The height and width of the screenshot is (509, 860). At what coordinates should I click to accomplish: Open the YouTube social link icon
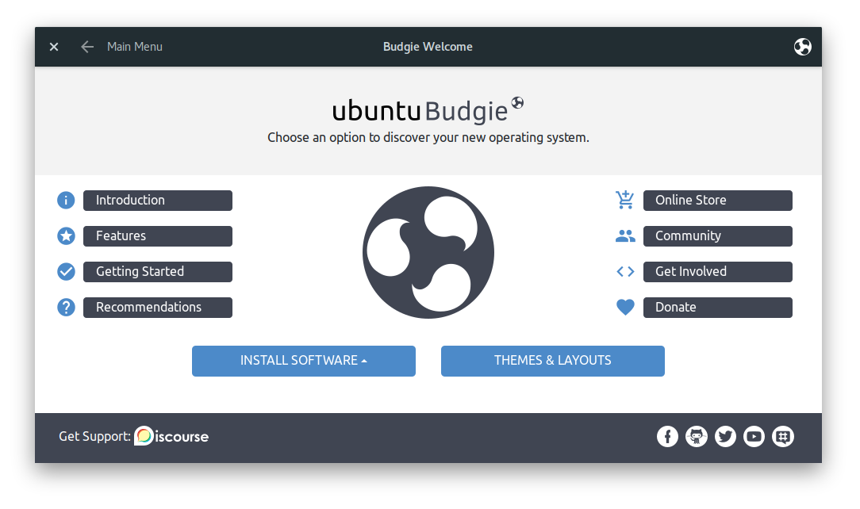754,437
